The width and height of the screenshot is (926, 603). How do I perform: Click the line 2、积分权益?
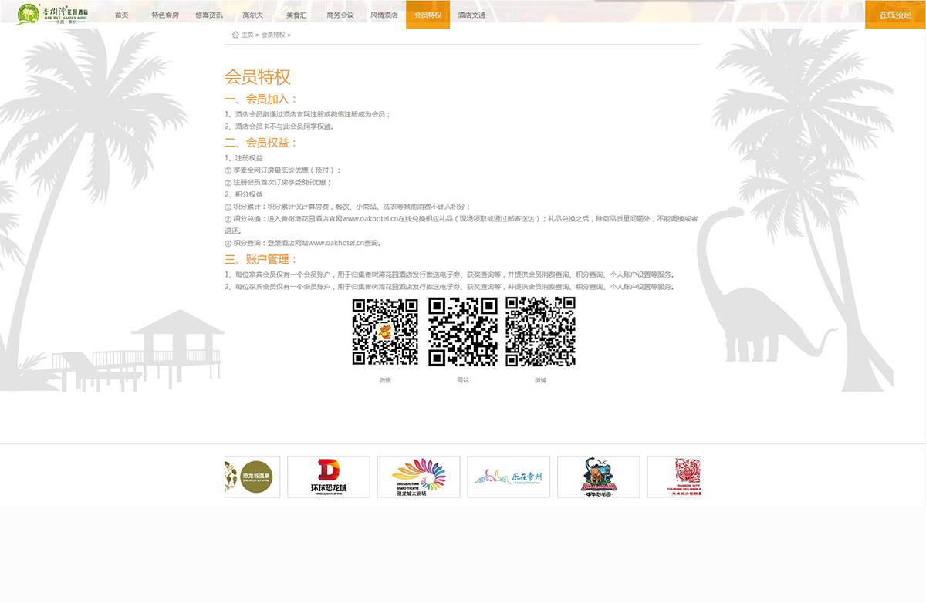pyautogui.click(x=244, y=194)
